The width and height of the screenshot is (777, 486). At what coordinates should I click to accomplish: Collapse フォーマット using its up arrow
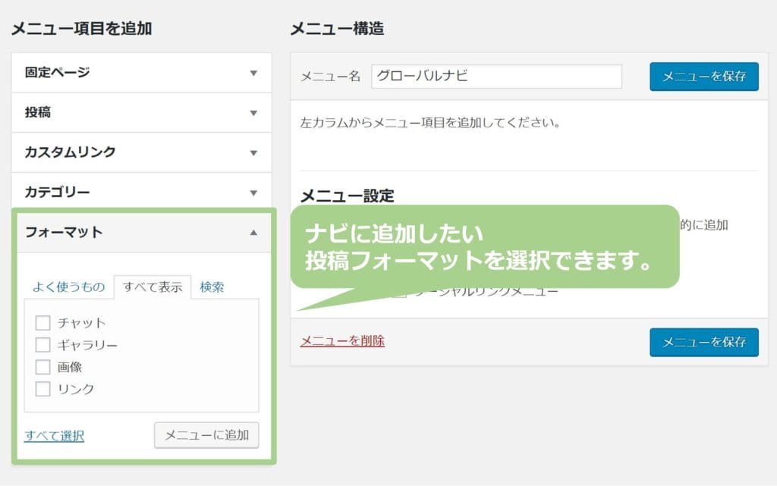click(253, 233)
